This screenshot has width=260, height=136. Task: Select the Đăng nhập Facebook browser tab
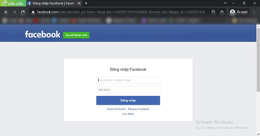coord(54,3)
